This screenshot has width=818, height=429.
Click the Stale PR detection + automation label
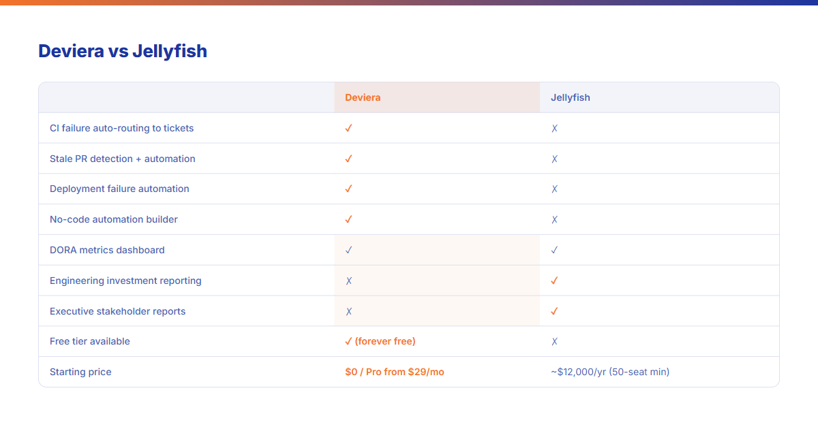click(x=123, y=159)
